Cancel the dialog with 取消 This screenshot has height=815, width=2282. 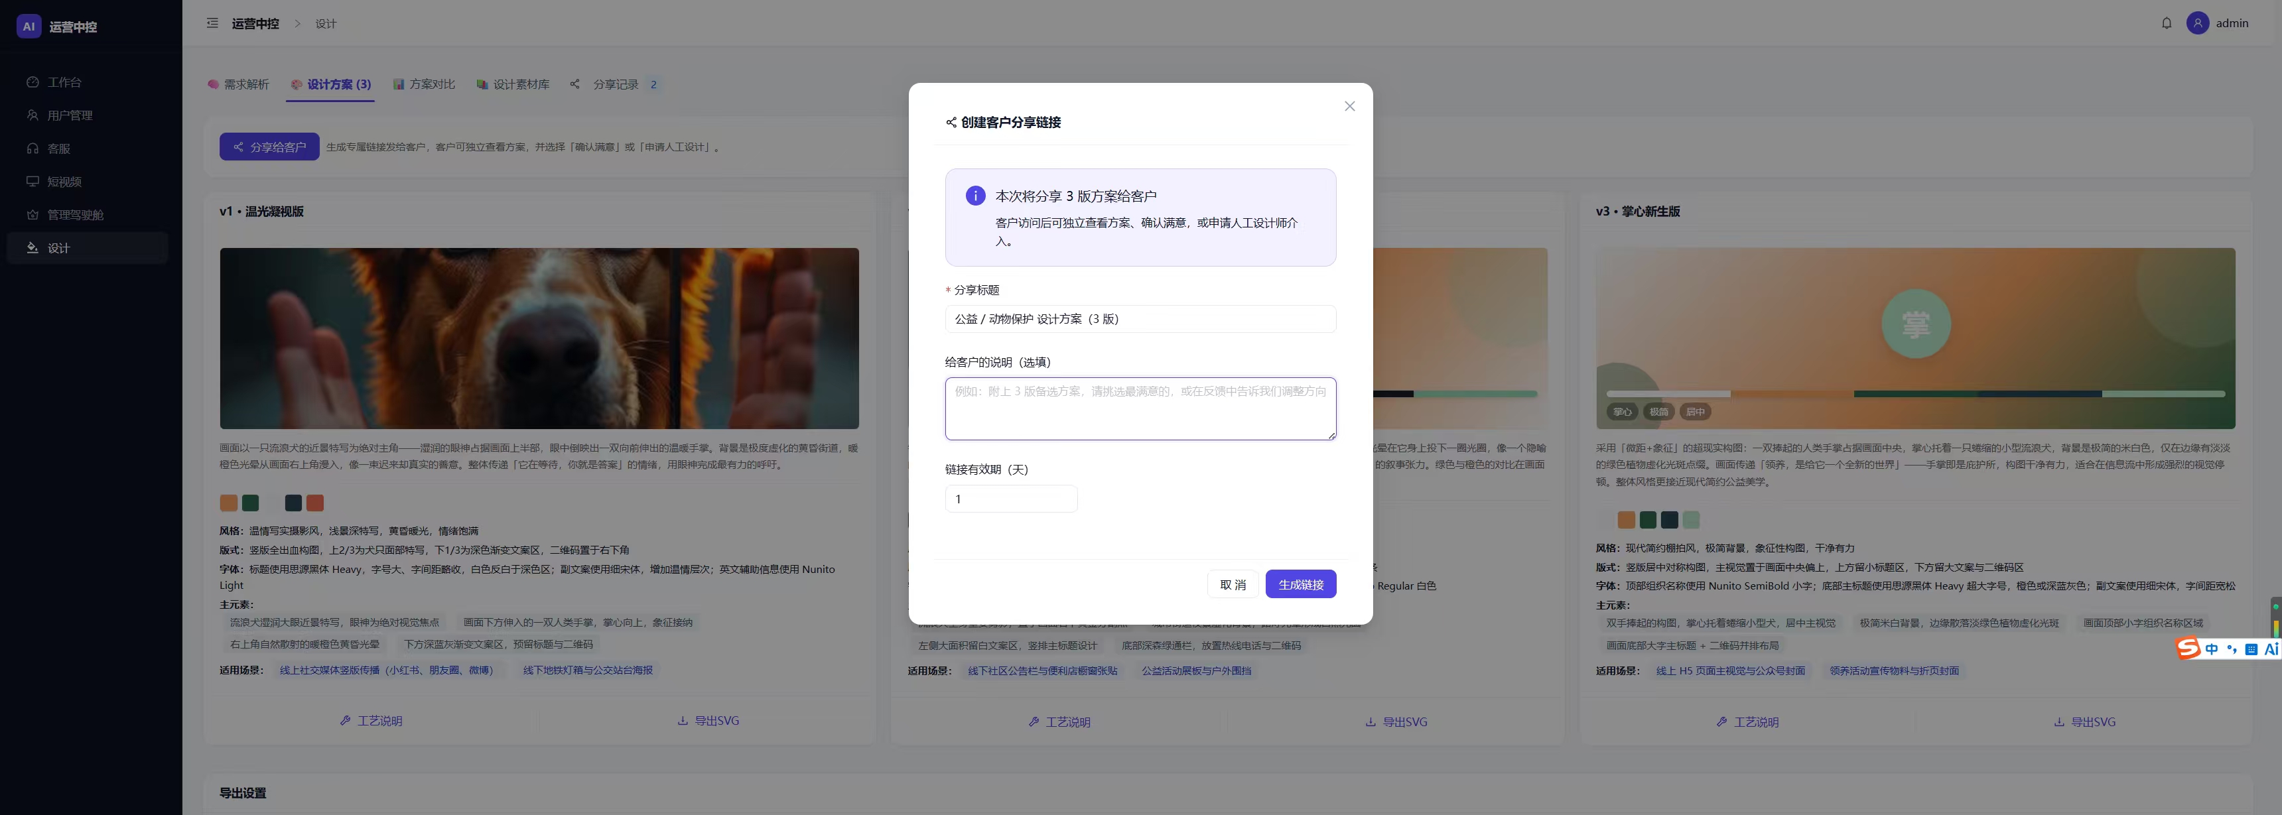click(1233, 585)
